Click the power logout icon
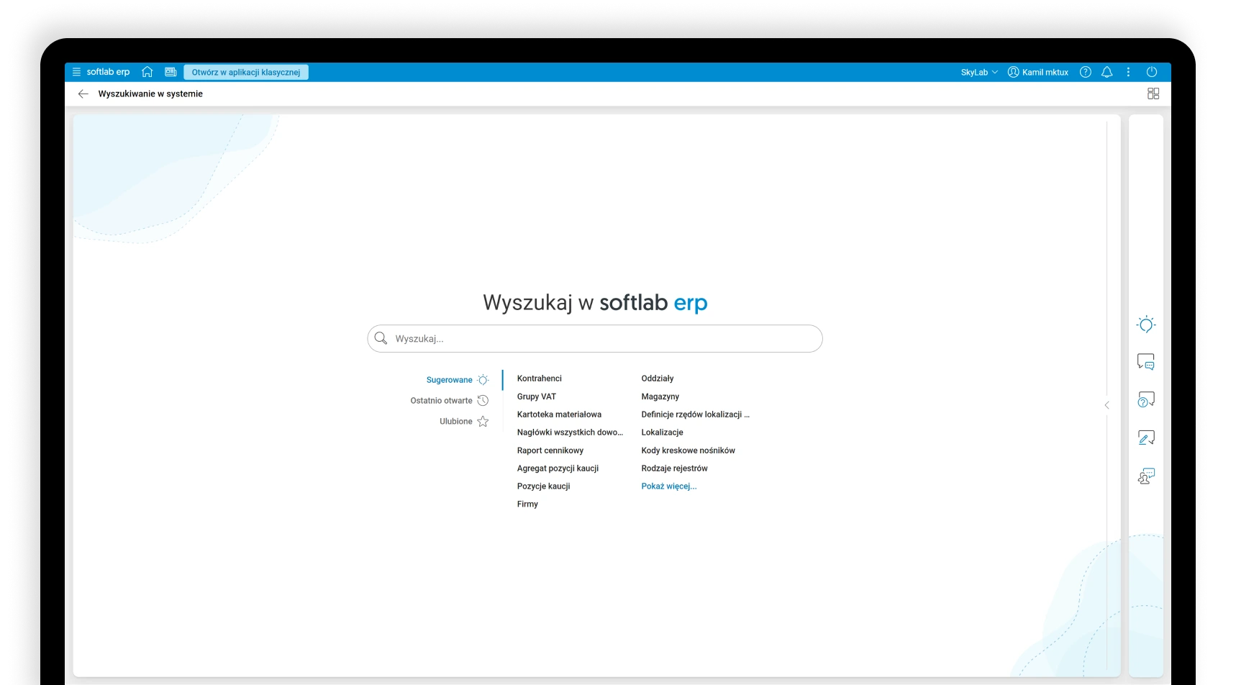Screen dimensions: 1236x685 tap(1152, 72)
